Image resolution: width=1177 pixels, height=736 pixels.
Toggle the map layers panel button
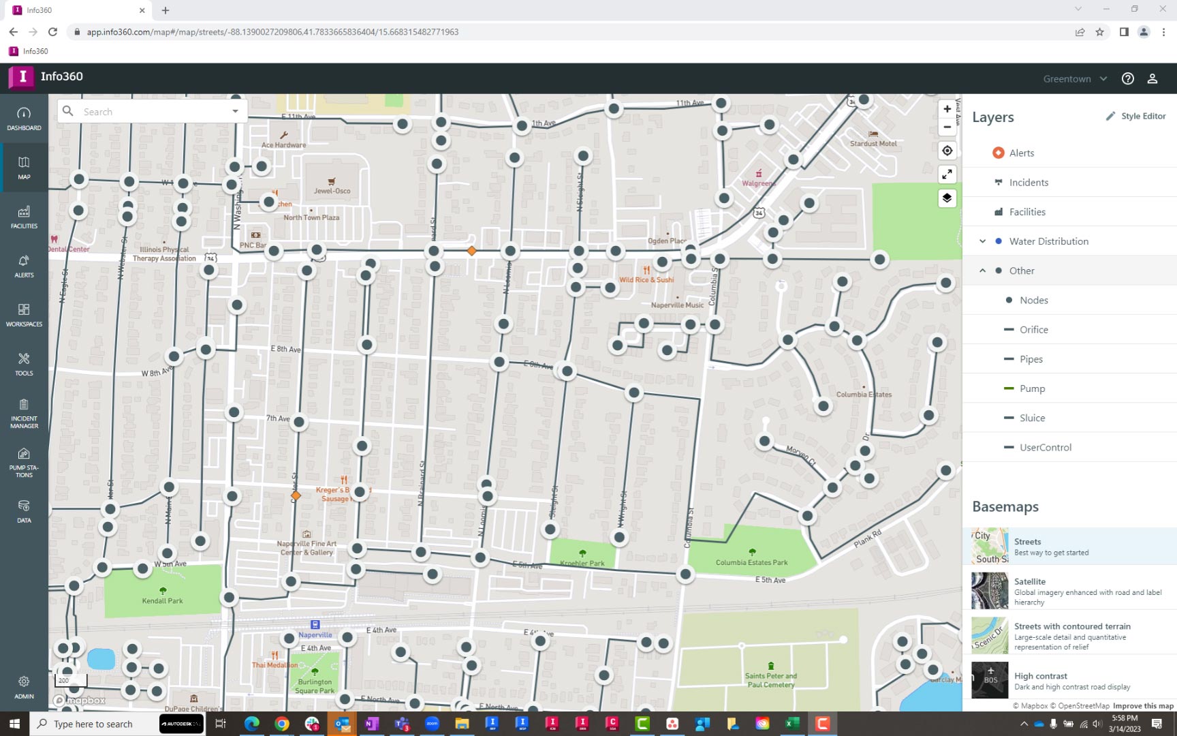click(947, 198)
